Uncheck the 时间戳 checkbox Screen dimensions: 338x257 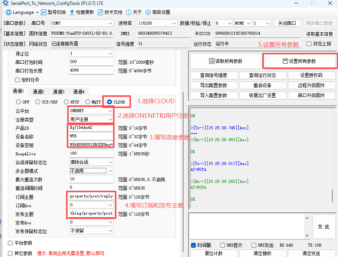pyautogui.click(x=193, y=245)
